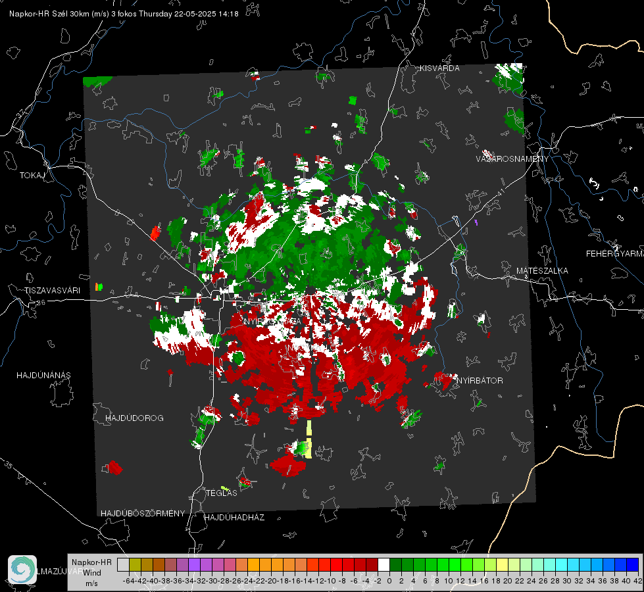Select the HAJDÚBÖSZÖRMÉNY city label

(x=143, y=513)
